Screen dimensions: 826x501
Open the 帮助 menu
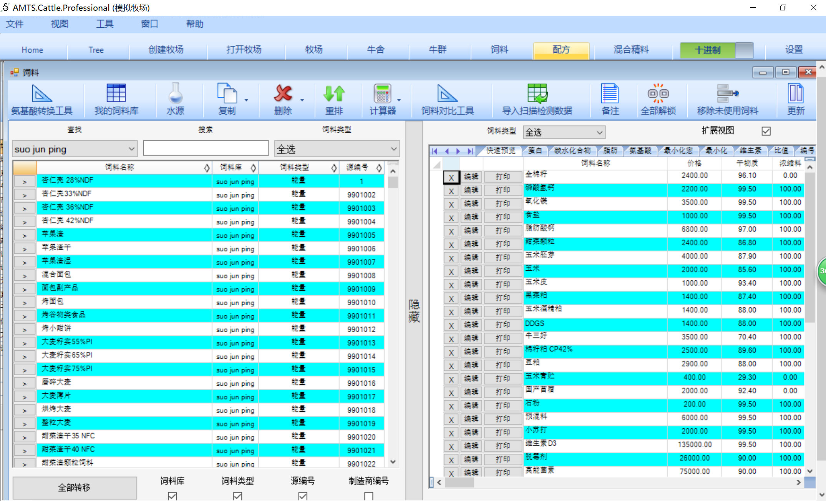click(x=194, y=24)
